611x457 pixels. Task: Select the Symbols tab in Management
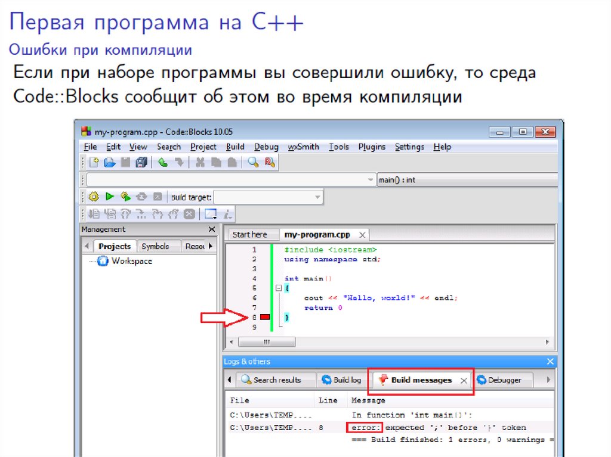pos(155,246)
